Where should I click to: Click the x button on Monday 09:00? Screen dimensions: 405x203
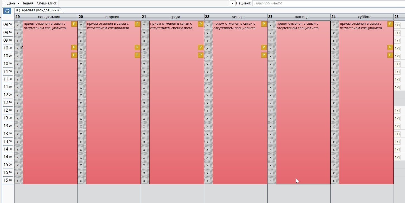coord(18,25)
